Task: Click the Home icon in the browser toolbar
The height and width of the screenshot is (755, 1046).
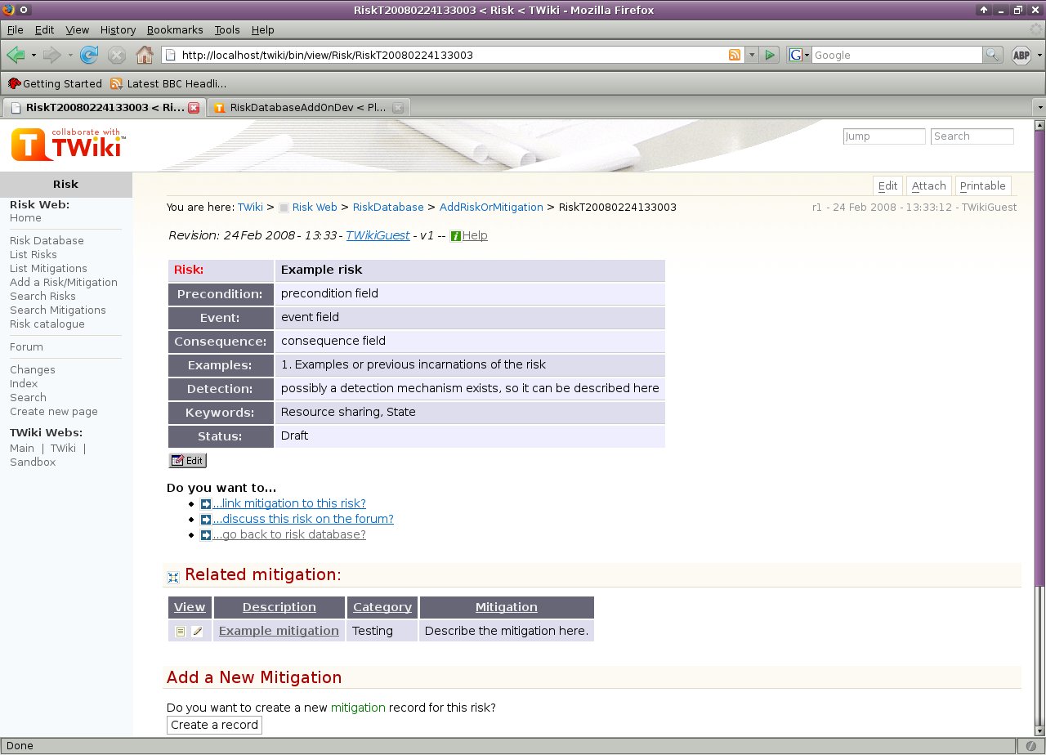Action: [145, 55]
